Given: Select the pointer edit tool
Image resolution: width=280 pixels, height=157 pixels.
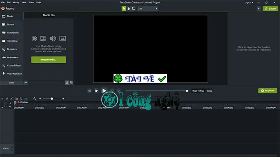Looking at the screenshot, I should click(x=124, y=9).
